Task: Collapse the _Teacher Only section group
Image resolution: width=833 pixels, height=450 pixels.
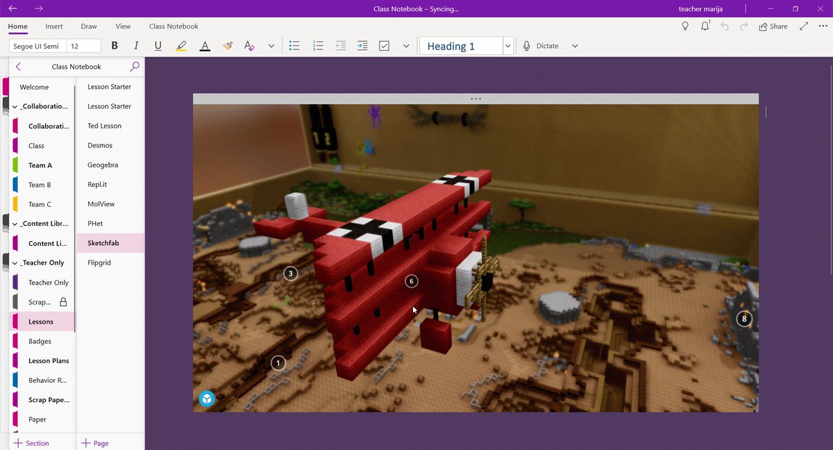Action: tap(15, 262)
